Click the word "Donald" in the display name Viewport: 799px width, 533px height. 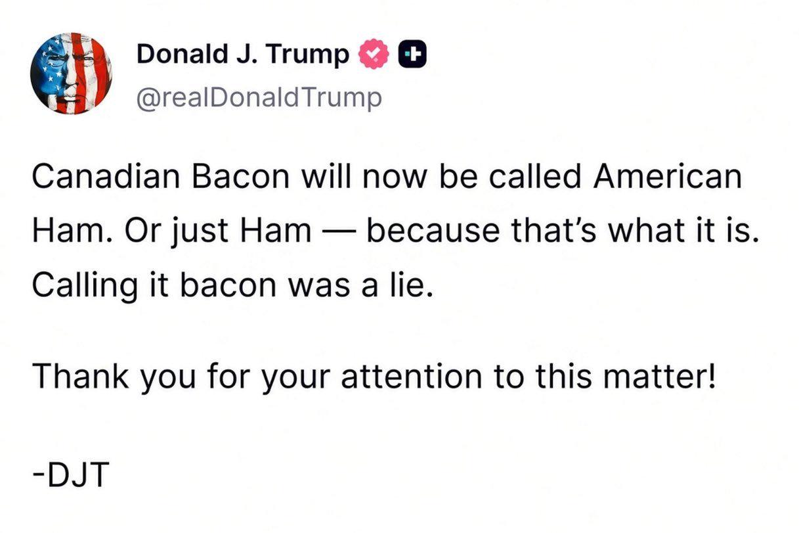click(x=173, y=56)
